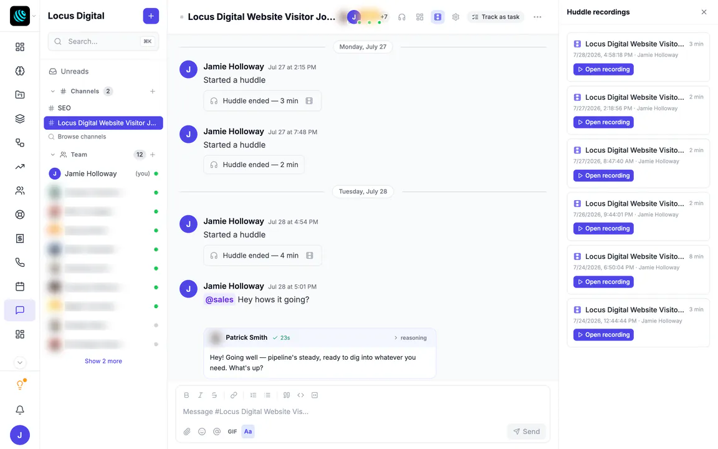Open the J user avatar at sidebar bottom
718x449 pixels.
(20, 435)
